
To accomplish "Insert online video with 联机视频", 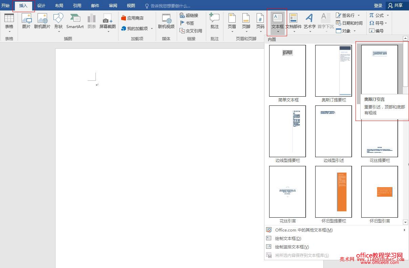I will (x=166, y=21).
